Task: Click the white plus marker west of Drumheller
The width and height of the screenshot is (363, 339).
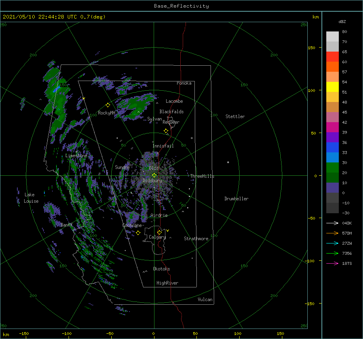Action: tap(228, 162)
